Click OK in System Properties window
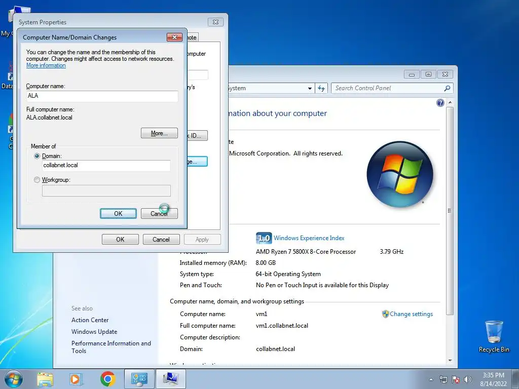 pyautogui.click(x=120, y=239)
